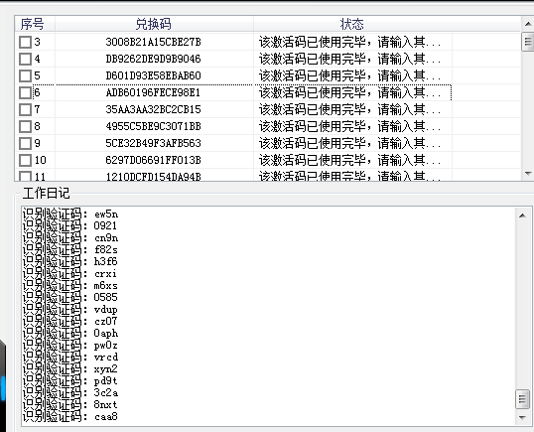
Task: Click log line with captcha vdup
Action: tap(70, 309)
